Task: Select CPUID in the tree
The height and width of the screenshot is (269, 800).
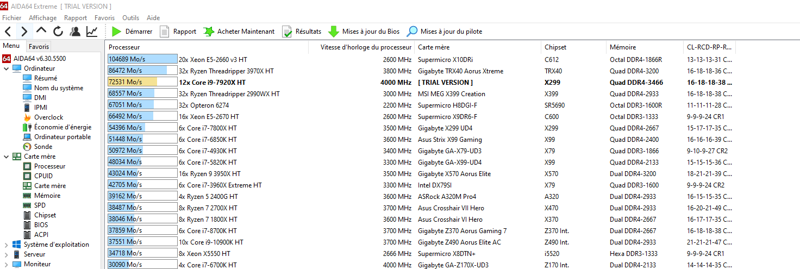Action: click(37, 176)
